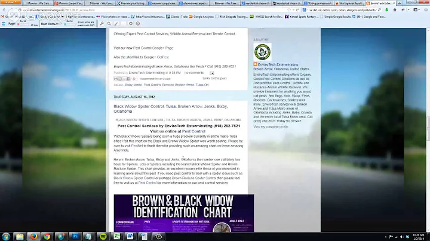Open a new tab with plus button
The width and height of the screenshot is (430, 241).
(400, 3)
